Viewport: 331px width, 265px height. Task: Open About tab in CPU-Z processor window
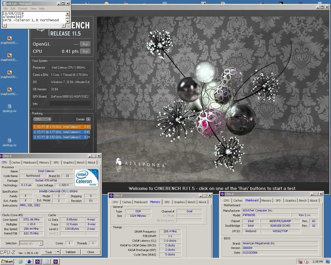pyautogui.click(x=92, y=163)
